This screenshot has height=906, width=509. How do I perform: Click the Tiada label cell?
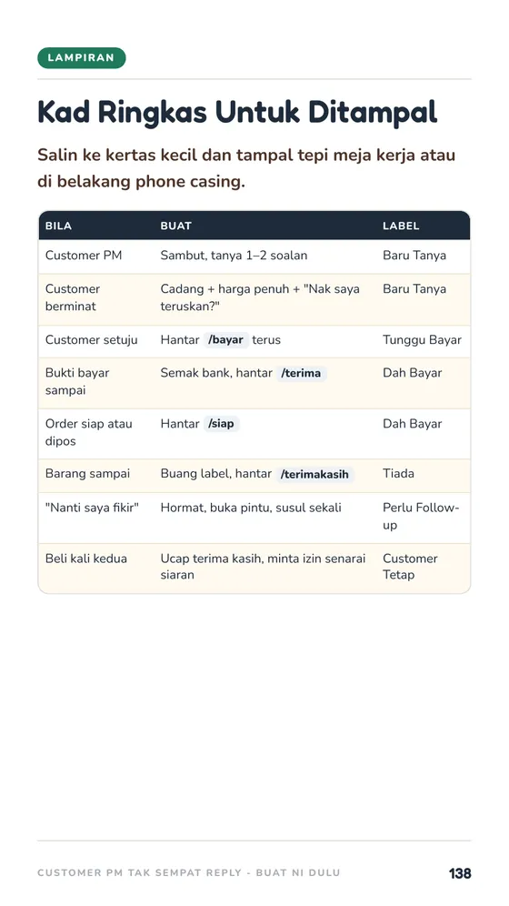[398, 474]
